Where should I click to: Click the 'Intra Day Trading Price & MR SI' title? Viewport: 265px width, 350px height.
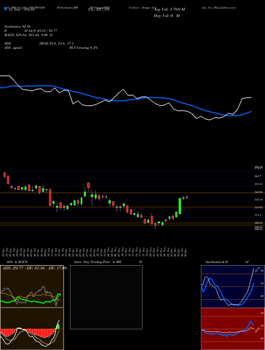tap(108, 262)
